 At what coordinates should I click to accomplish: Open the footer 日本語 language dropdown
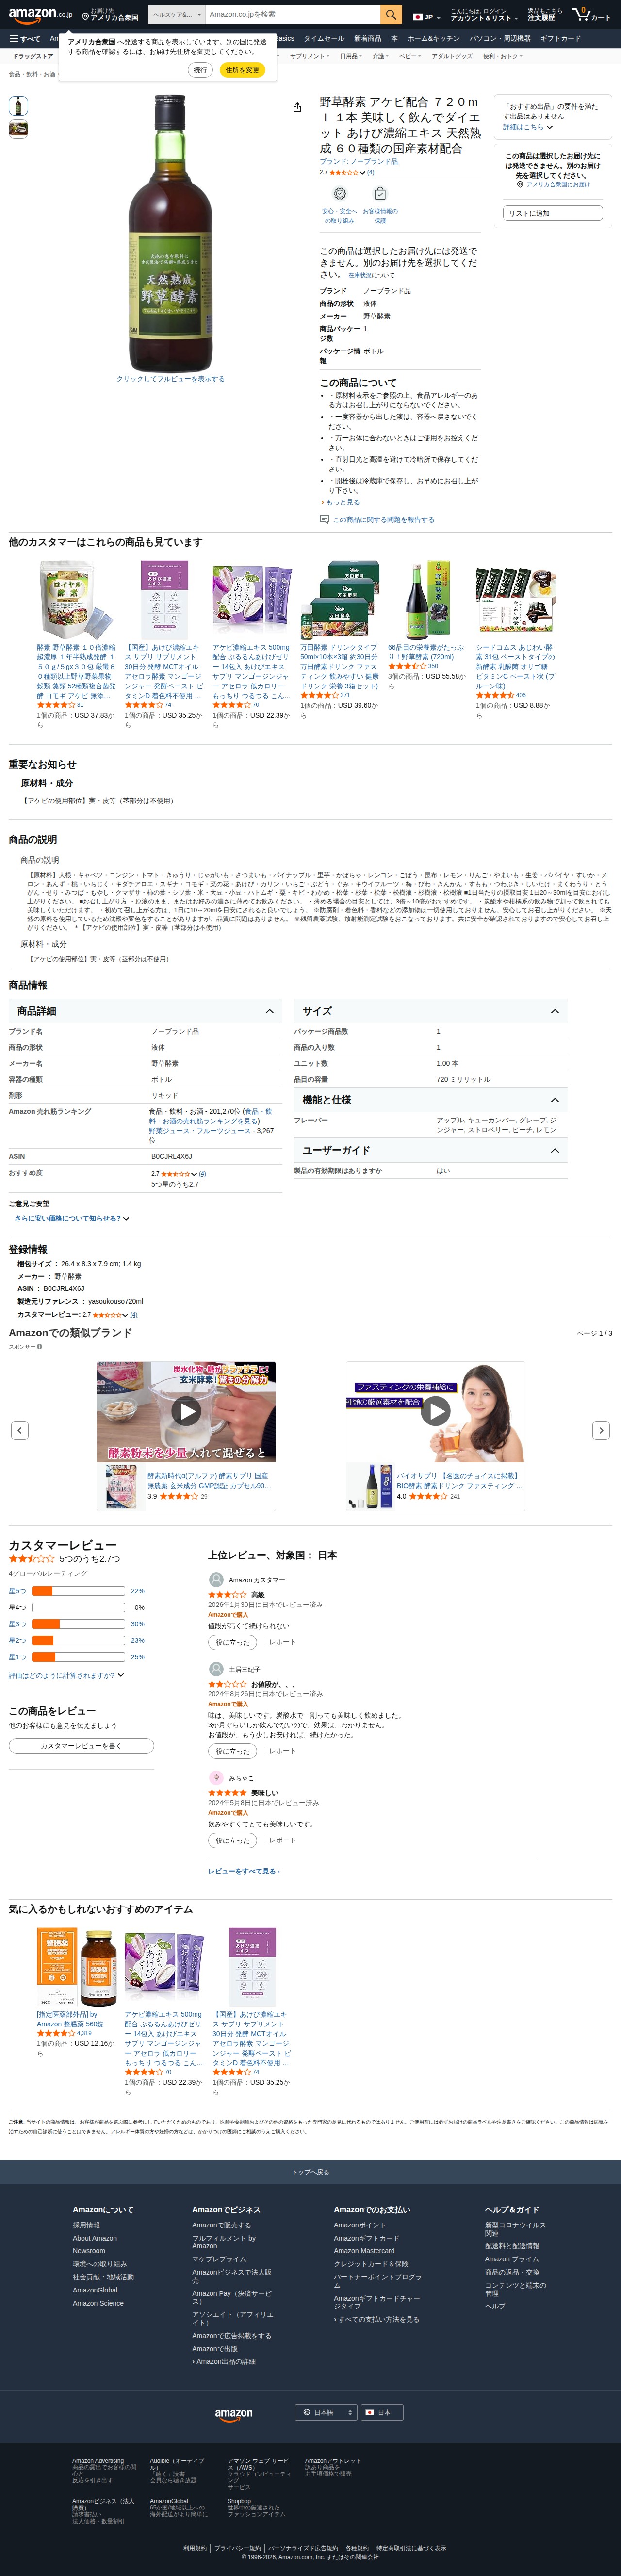[x=326, y=2413]
